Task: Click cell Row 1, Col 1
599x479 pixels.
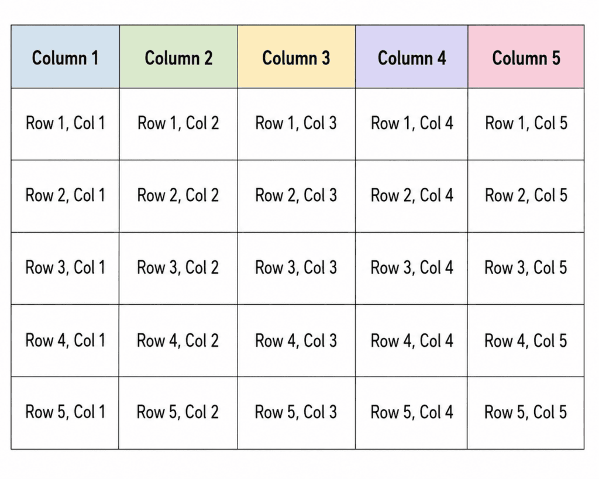Action: 66,124
